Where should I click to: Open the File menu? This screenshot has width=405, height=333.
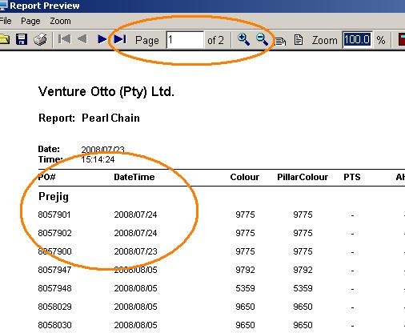pos(6,21)
